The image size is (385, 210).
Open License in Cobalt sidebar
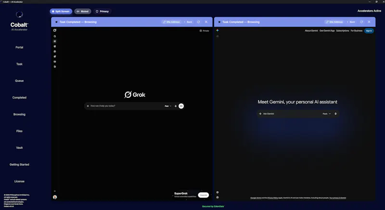pyautogui.click(x=19, y=181)
